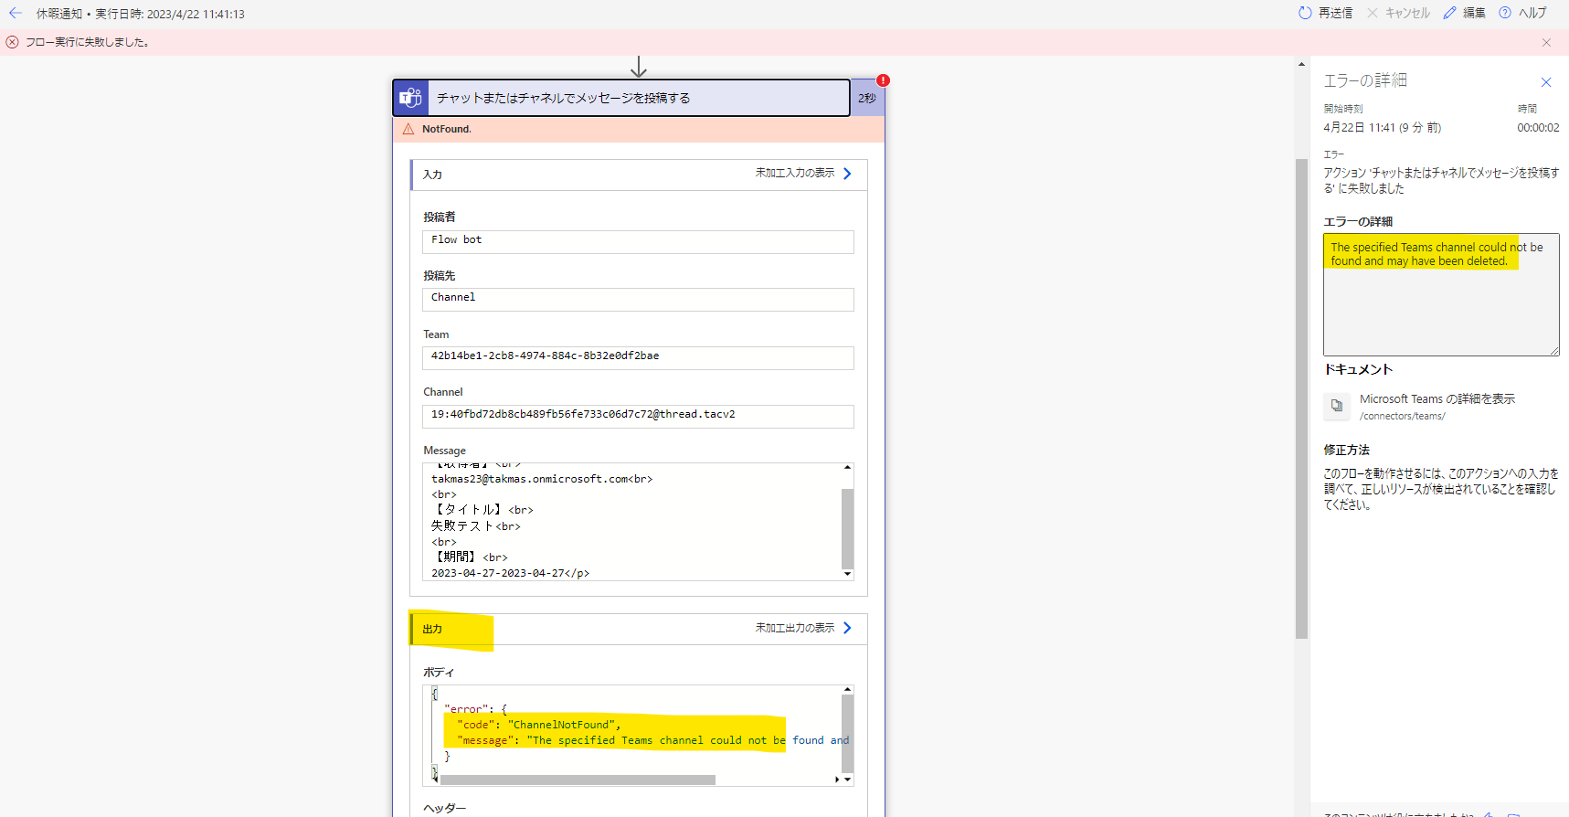1569x817 pixels.
Task: Click the Channel thread ID field
Action: (x=638, y=416)
